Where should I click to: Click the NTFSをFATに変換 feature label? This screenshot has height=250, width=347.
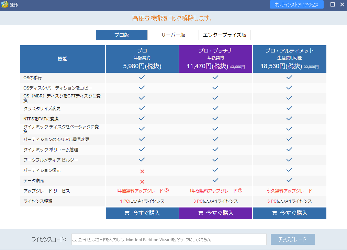pyautogui.click(x=41, y=119)
